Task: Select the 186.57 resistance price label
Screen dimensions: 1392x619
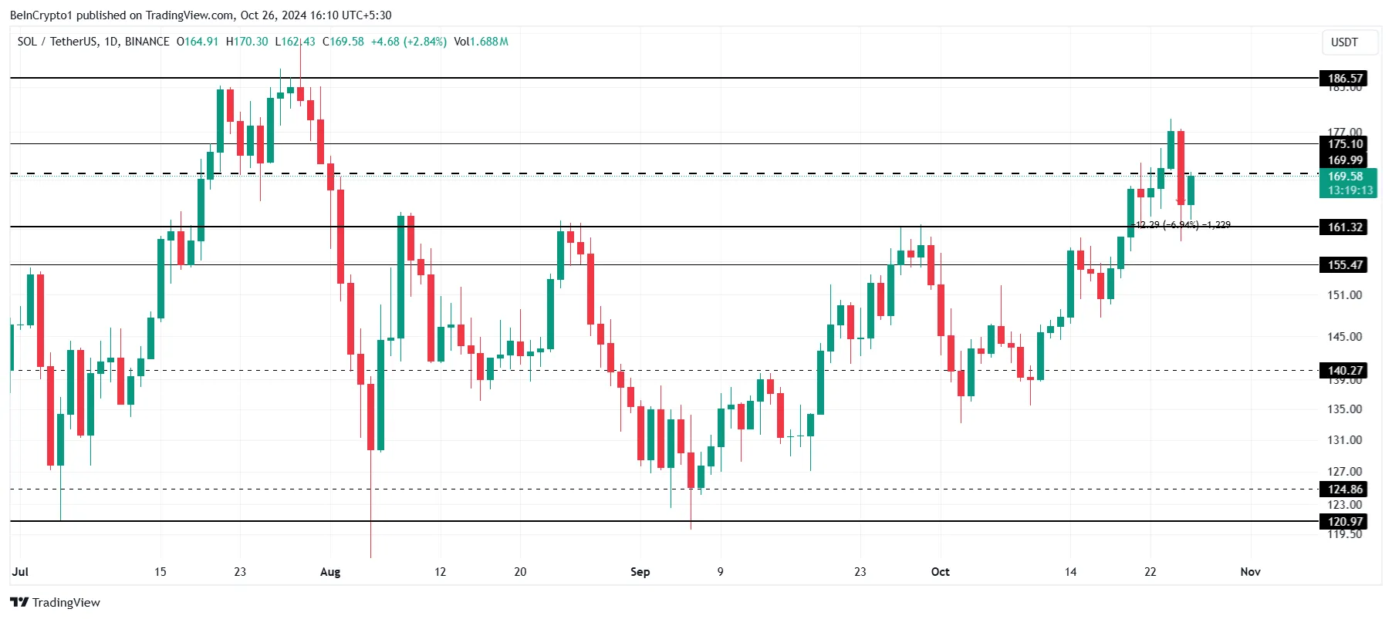Action: pos(1345,78)
